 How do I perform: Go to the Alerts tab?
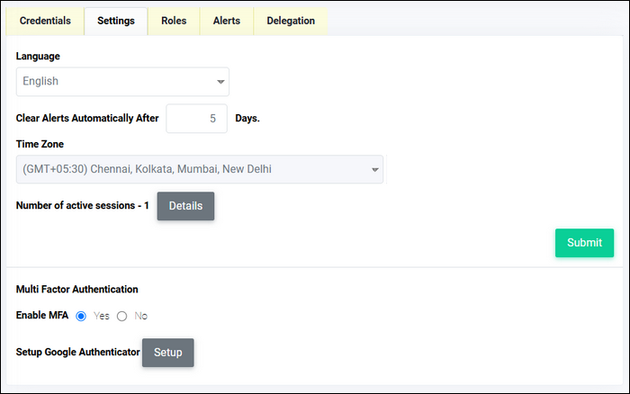point(227,21)
